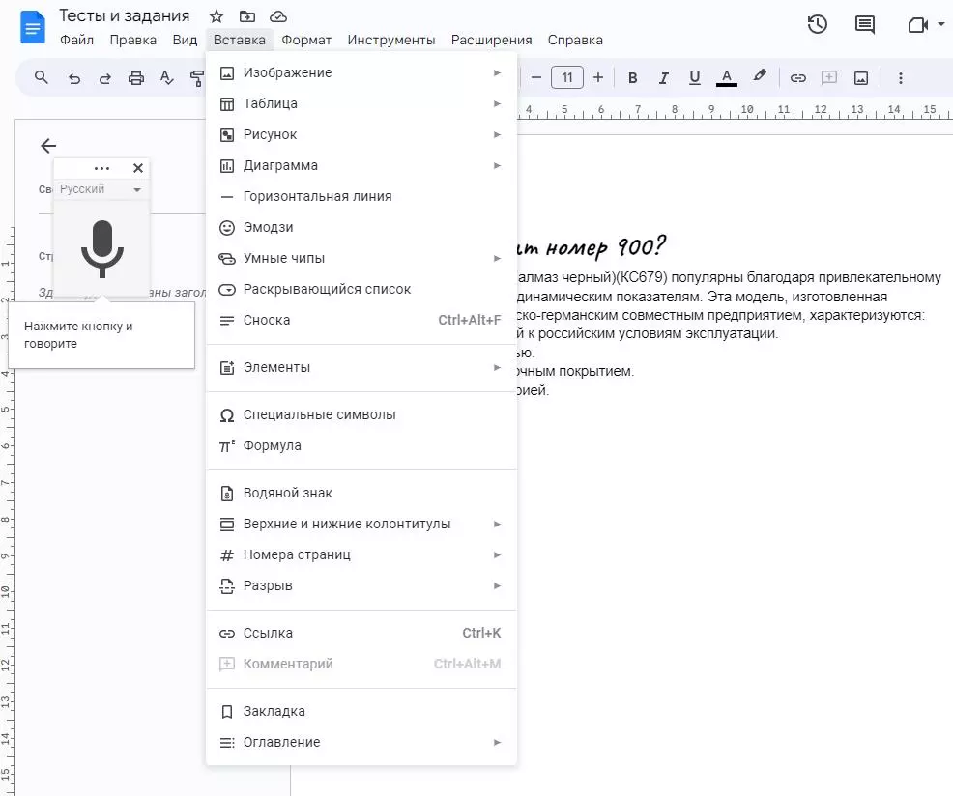Click the microphone voice input button
Viewport: 953px width, 796px height.
(x=101, y=247)
